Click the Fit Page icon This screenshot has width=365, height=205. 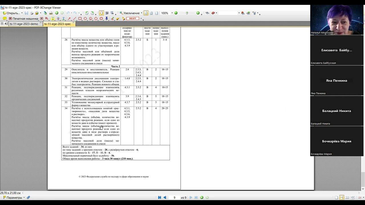[x=151, y=13]
